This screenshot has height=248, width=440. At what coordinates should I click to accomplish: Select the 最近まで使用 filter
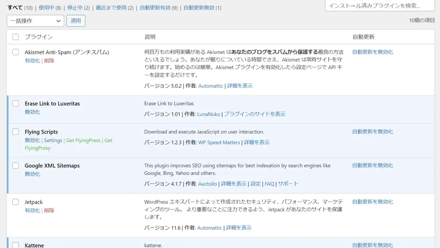111,8
